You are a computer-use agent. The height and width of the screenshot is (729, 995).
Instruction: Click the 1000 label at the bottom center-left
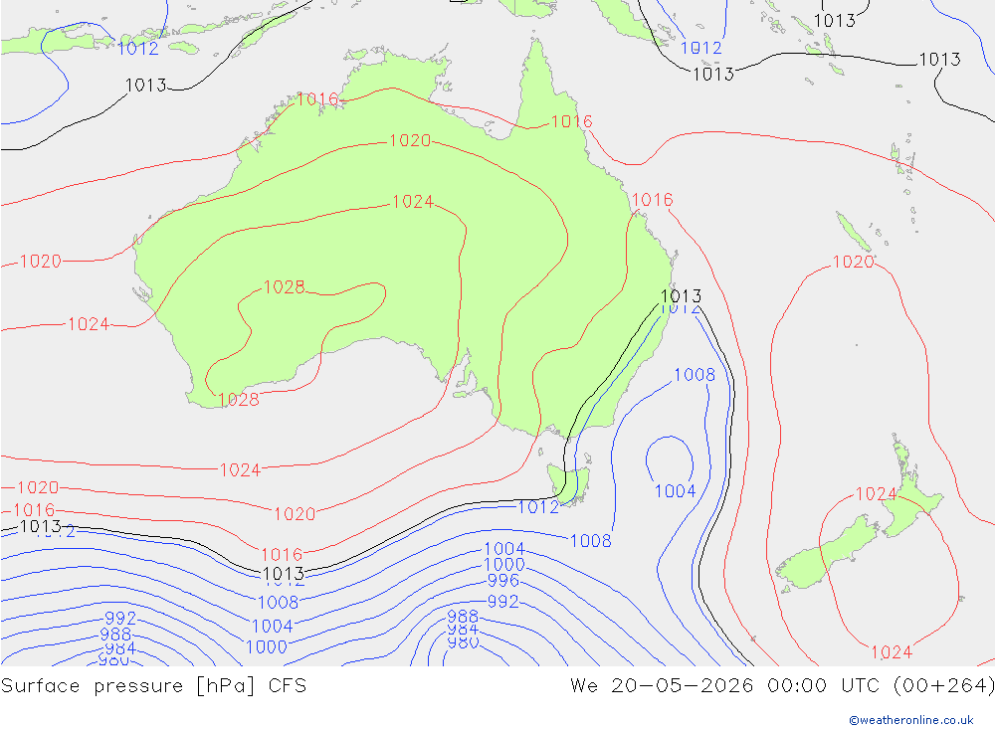pyautogui.click(x=267, y=646)
